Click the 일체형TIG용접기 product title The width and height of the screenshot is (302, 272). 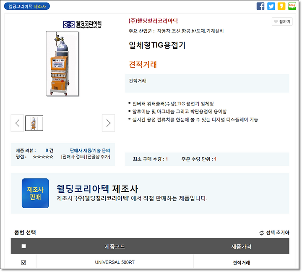(x=157, y=45)
